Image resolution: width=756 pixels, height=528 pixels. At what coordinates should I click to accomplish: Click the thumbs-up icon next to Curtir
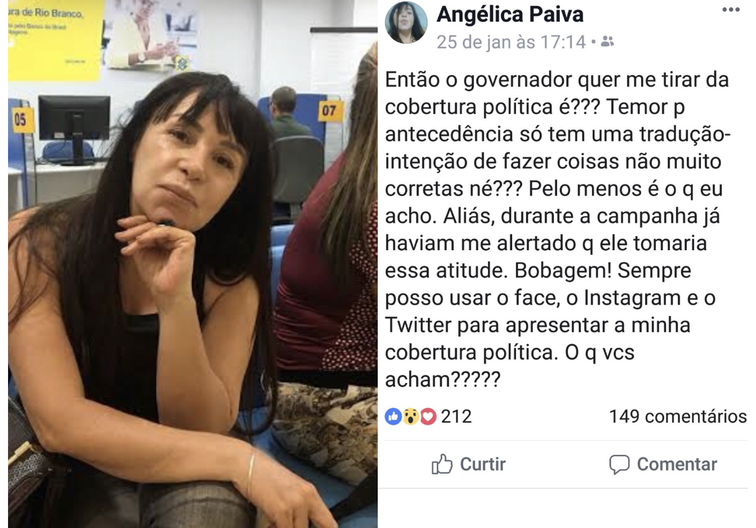(x=442, y=464)
